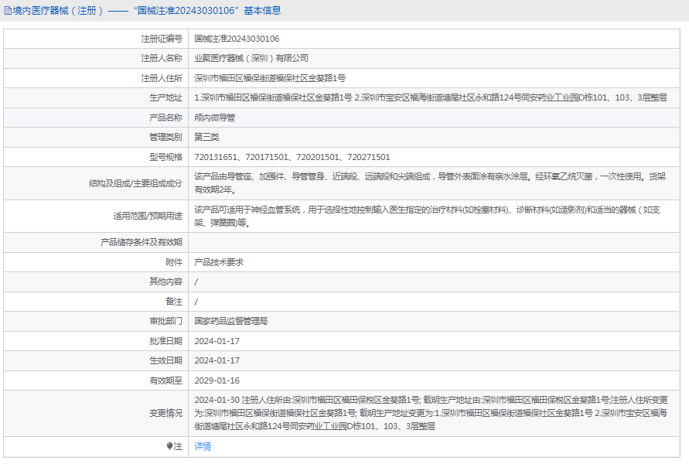Image resolution: width=689 pixels, height=464 pixels.
Task: Click model numbers 720131651、720171501 value
Action: point(292,157)
